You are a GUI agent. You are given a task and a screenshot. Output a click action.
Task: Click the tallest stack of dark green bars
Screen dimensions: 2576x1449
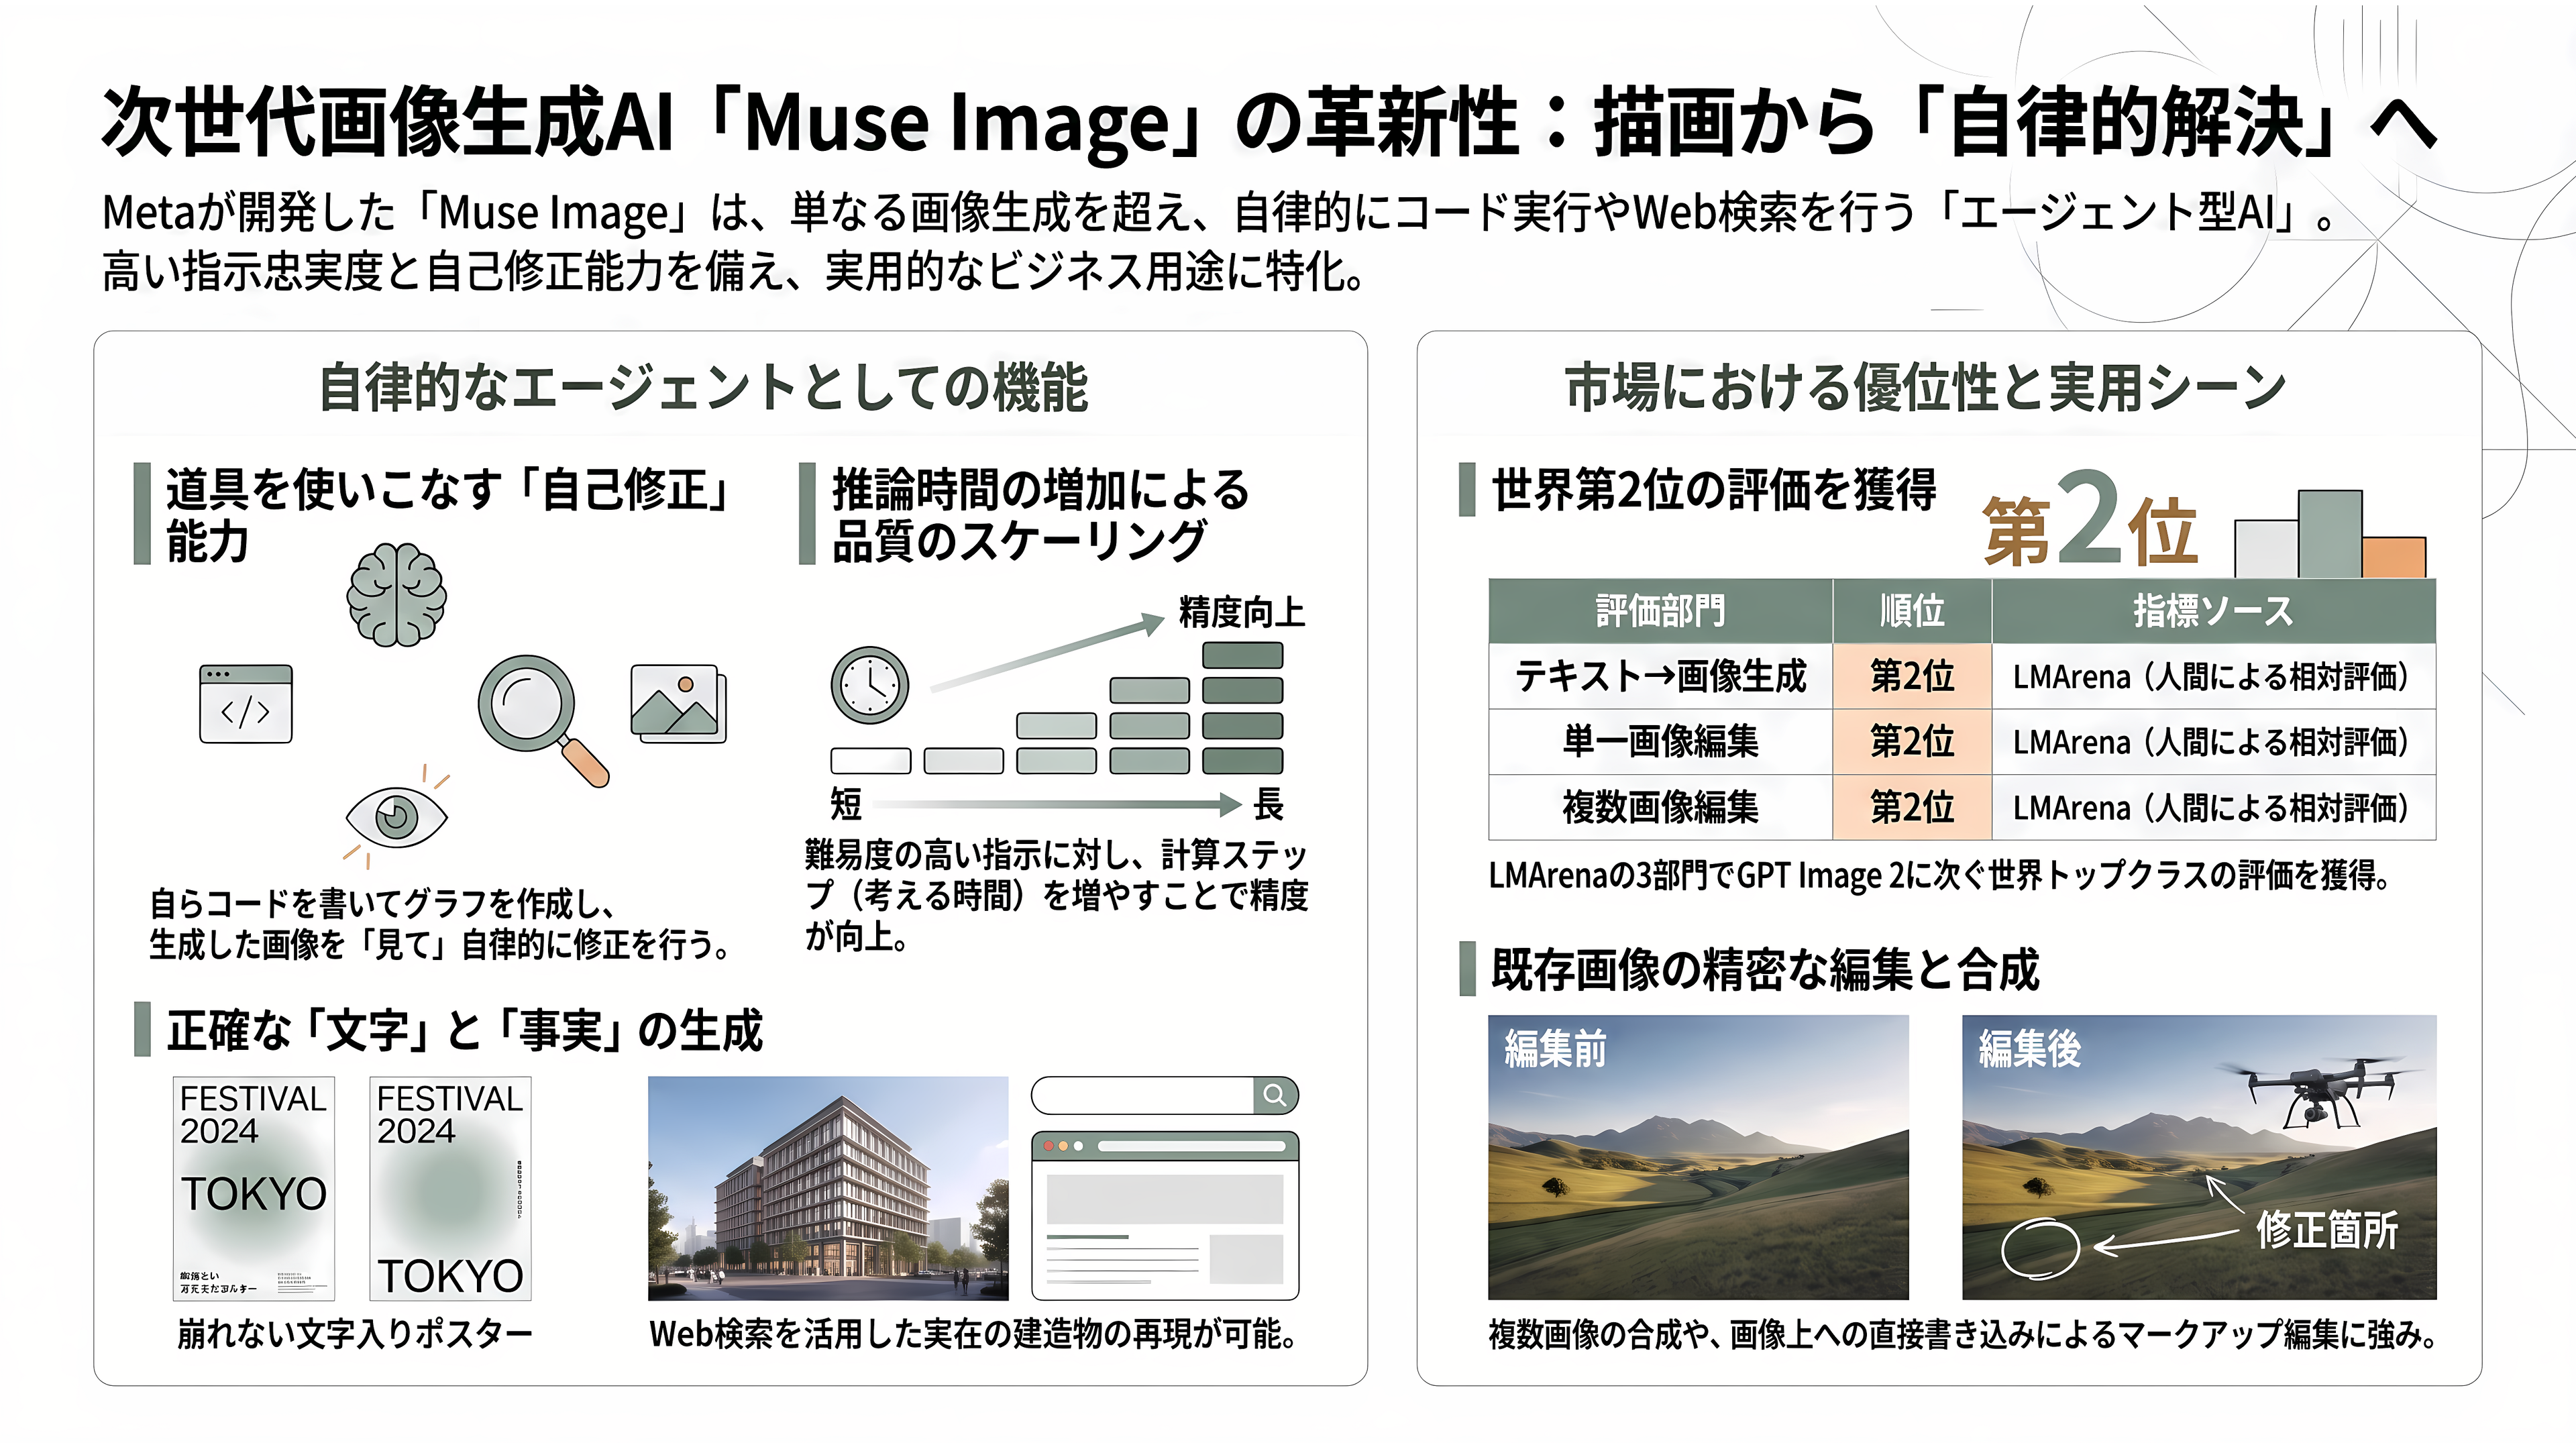click(x=1242, y=709)
